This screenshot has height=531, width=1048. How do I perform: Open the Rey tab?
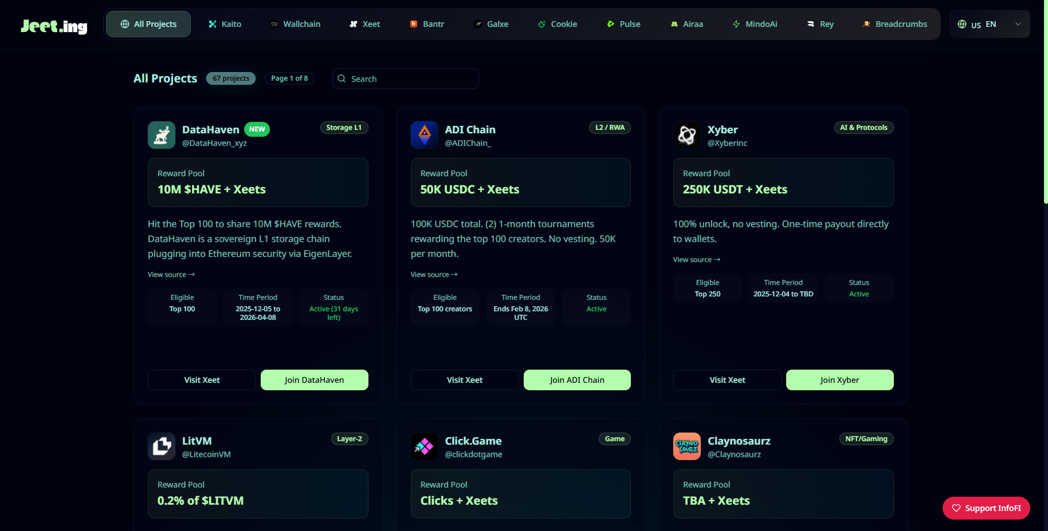tap(820, 24)
